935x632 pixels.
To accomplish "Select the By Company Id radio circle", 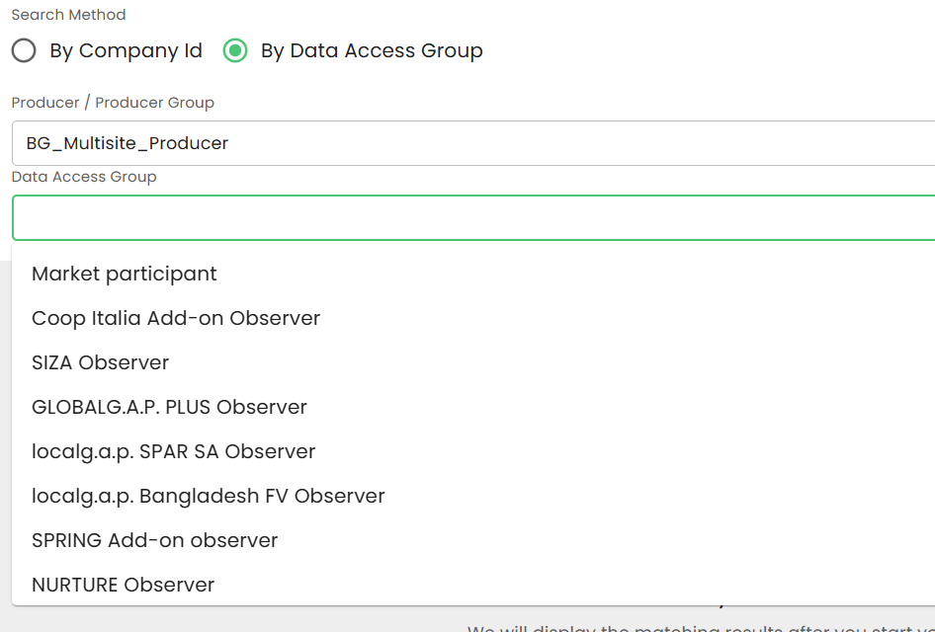I will click(x=24, y=50).
